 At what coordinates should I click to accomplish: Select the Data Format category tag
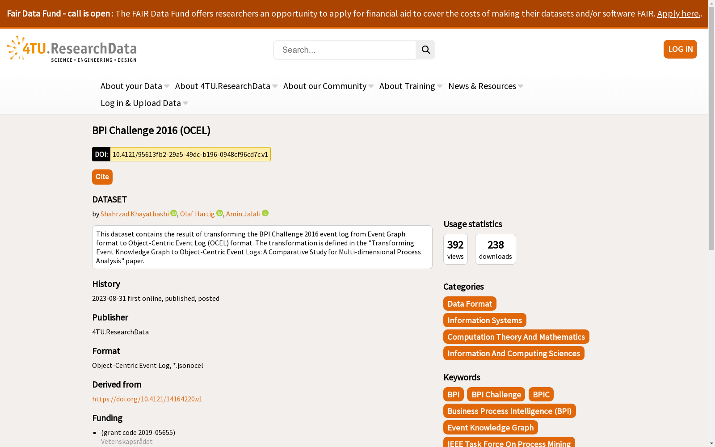470,304
